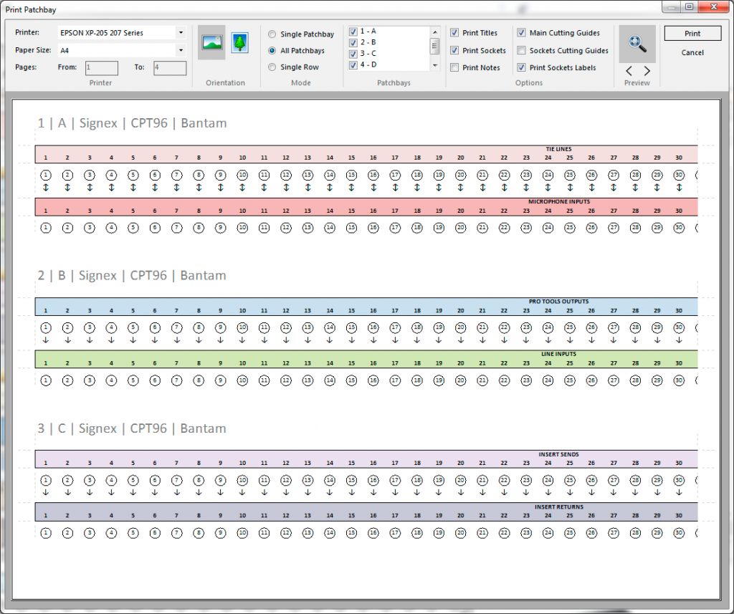734x614 pixels.
Task: Choose the Single Row mode
Action: 272,67
